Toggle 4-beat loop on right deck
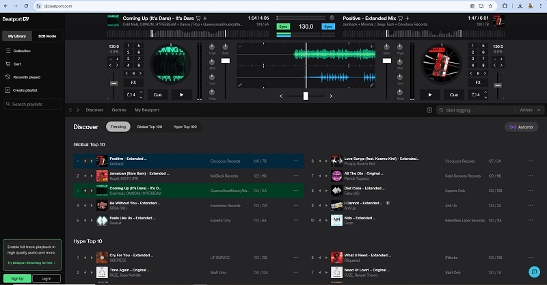 pos(475,94)
